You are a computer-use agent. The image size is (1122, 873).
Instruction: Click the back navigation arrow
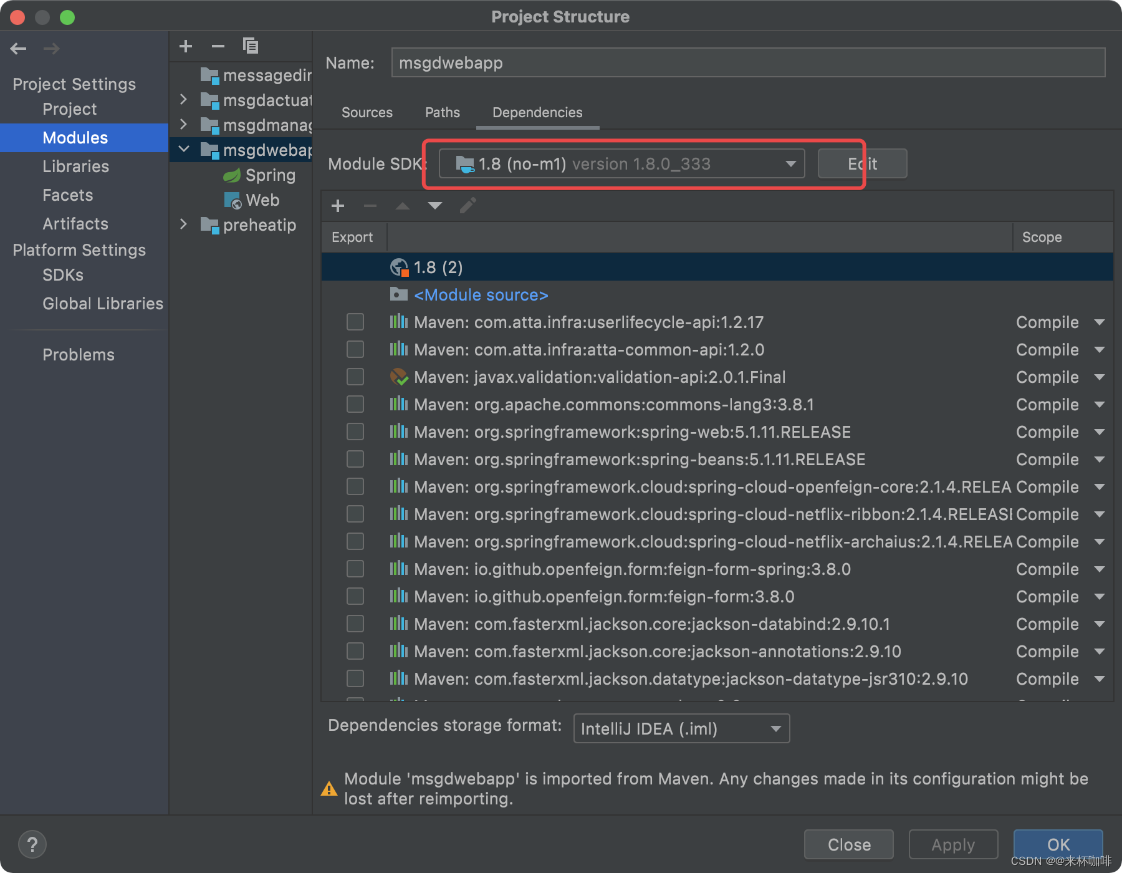19,48
